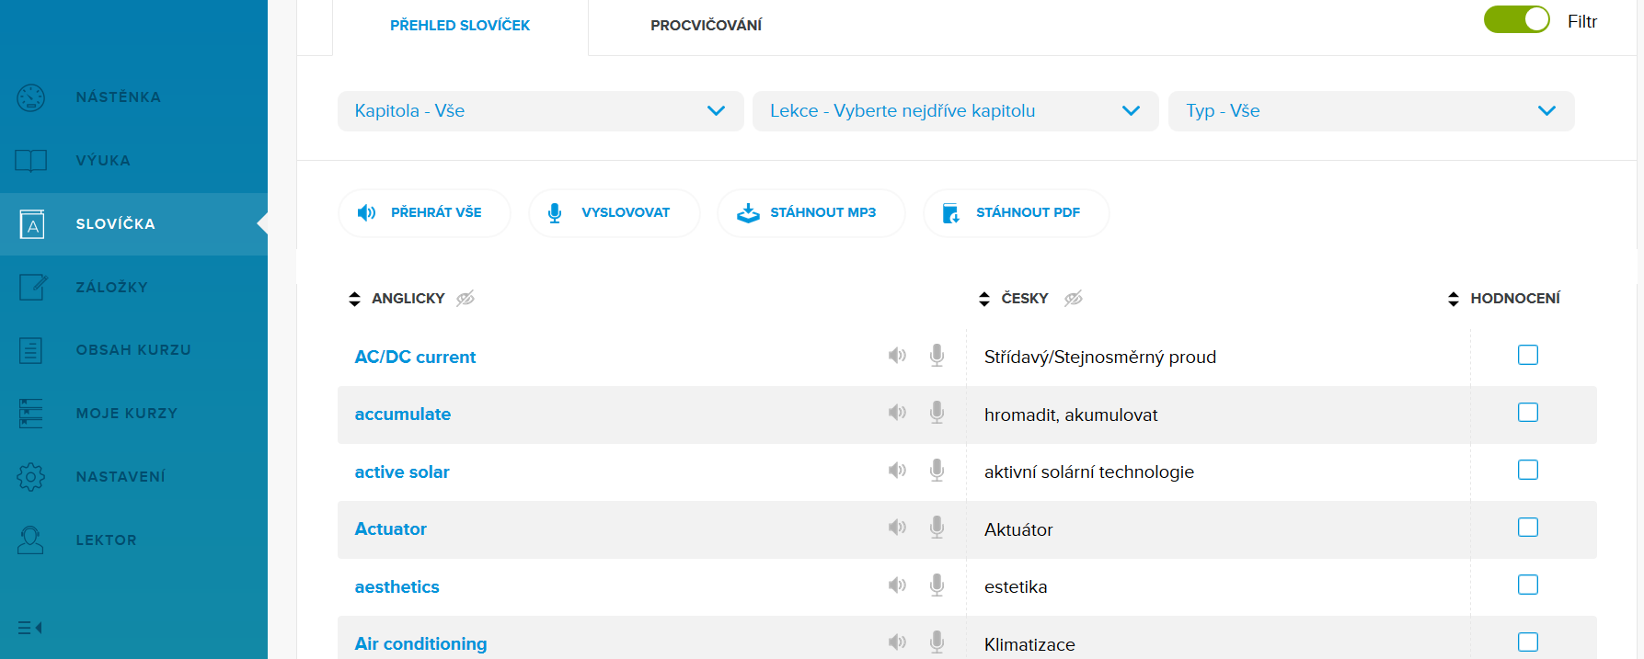The height and width of the screenshot is (659, 1644).
Task: Check rating box for AC/DC current
Action: 1527,355
